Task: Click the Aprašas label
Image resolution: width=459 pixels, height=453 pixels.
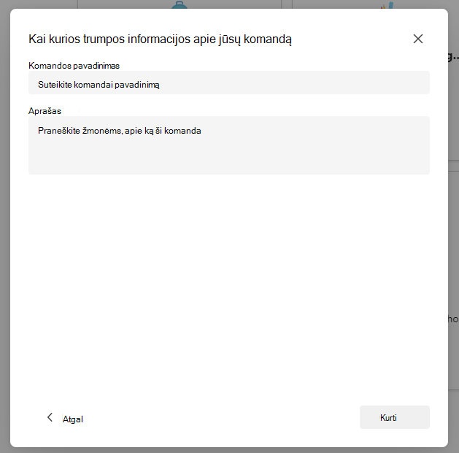Action: click(x=45, y=111)
